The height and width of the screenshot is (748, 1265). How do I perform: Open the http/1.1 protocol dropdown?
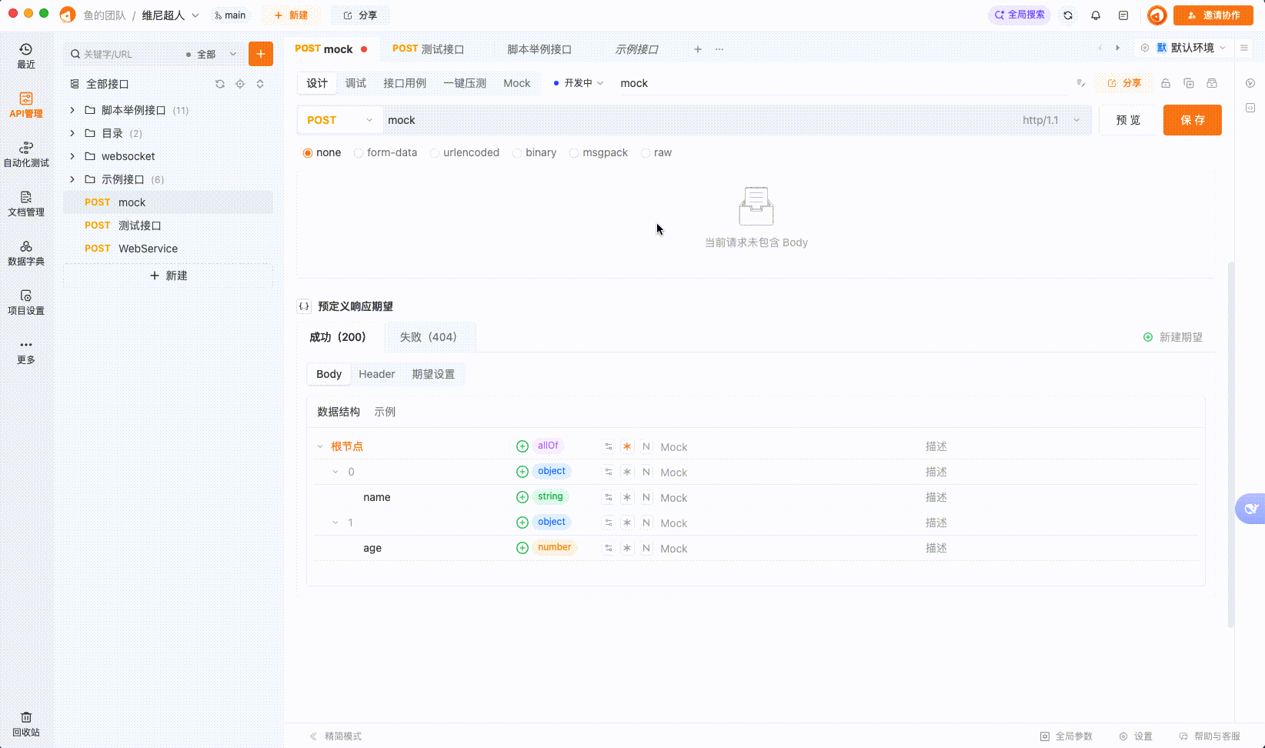coord(1050,120)
